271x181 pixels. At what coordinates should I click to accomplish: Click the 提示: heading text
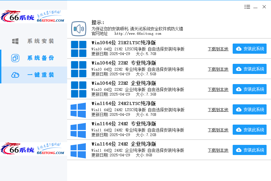(x=98, y=23)
